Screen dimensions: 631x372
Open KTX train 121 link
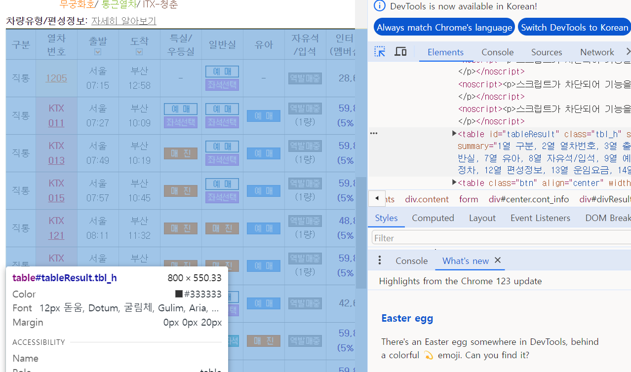click(56, 235)
